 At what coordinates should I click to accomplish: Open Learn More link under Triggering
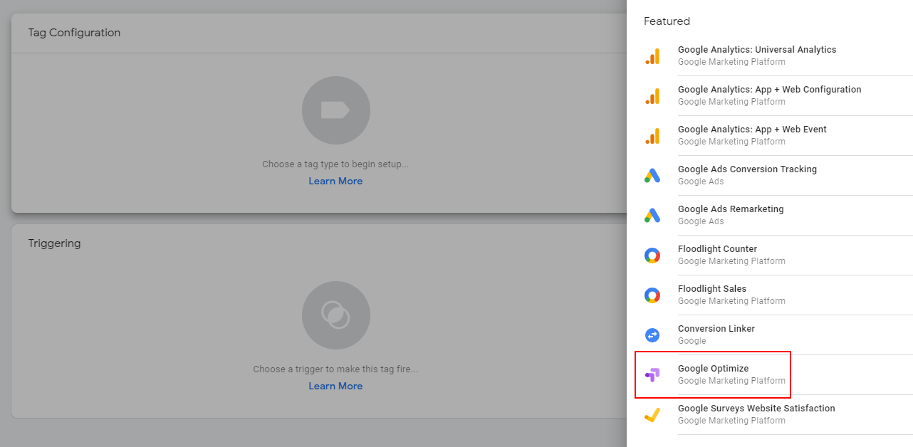click(x=335, y=386)
